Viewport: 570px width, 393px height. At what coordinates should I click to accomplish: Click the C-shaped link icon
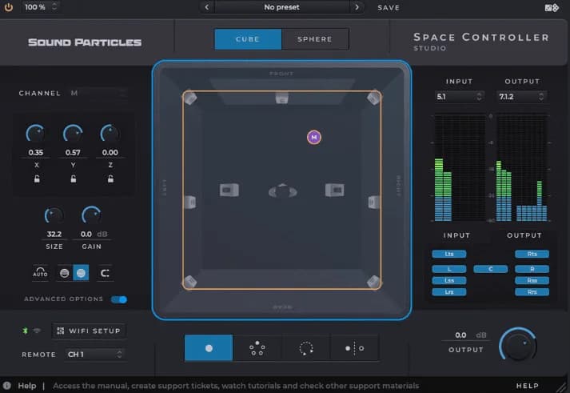pyautogui.click(x=105, y=273)
